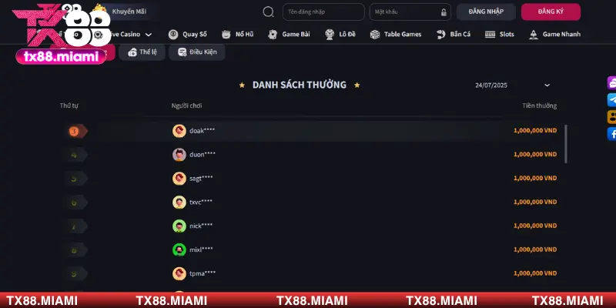
Task: Click the Lô Đề lottery icon
Action: 330,34
